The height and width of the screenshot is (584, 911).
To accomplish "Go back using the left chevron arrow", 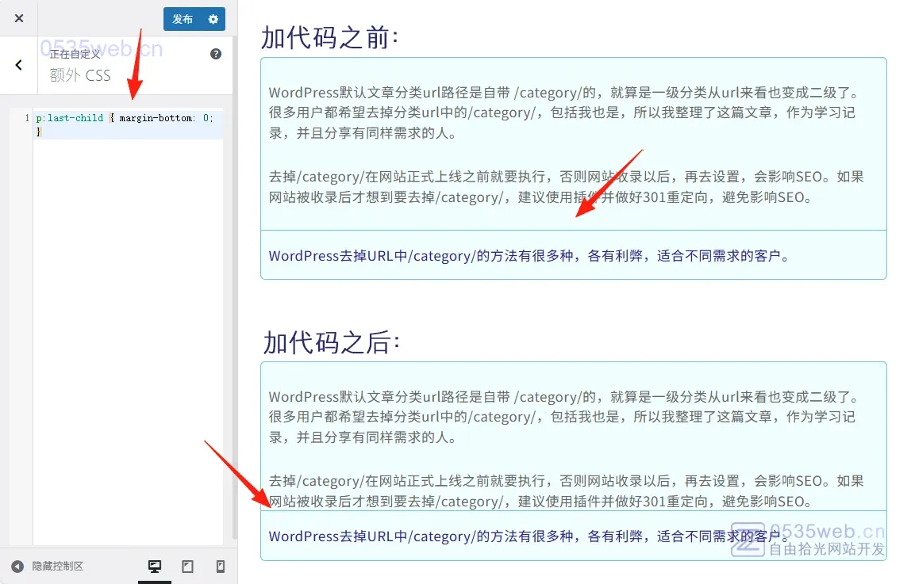I will [19, 65].
